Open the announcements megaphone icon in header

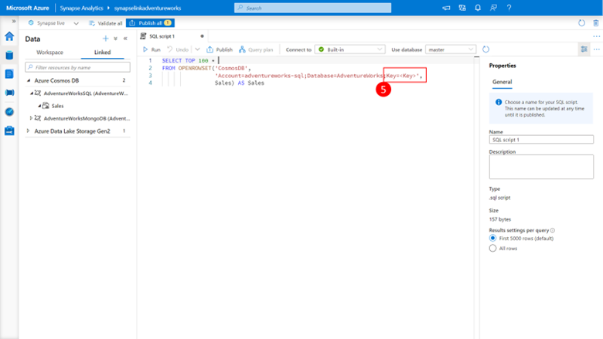[446, 8]
